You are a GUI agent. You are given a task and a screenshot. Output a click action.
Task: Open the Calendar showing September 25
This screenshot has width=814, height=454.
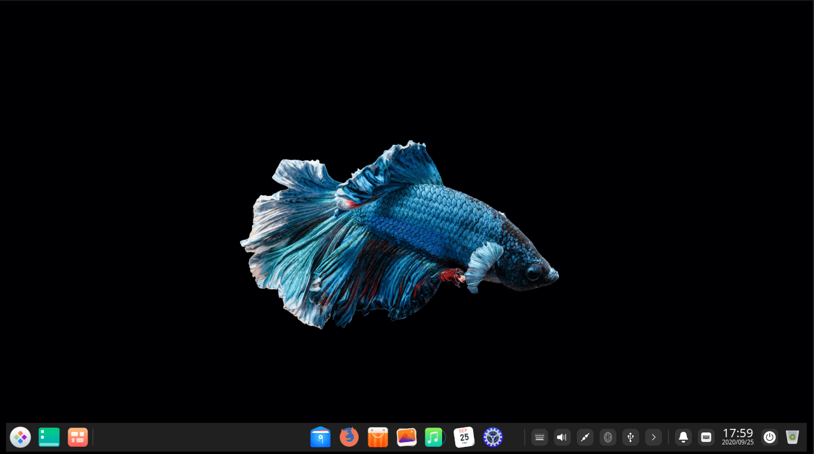coord(464,437)
